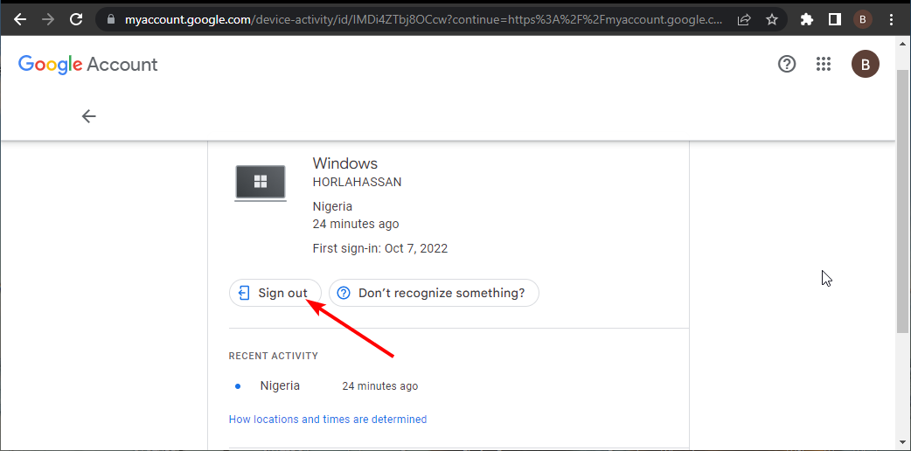The image size is (911, 451).
Task: Go back using the page back arrow
Action: (x=88, y=116)
